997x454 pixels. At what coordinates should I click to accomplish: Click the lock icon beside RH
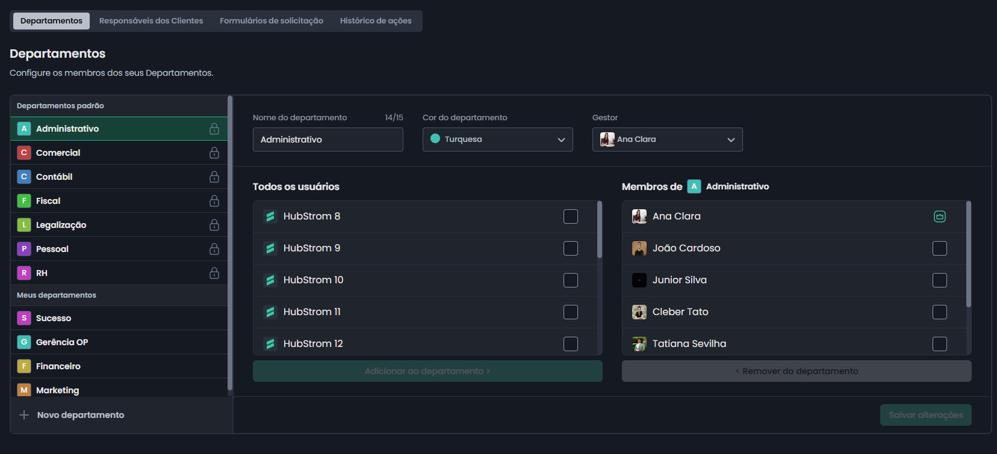pos(214,273)
